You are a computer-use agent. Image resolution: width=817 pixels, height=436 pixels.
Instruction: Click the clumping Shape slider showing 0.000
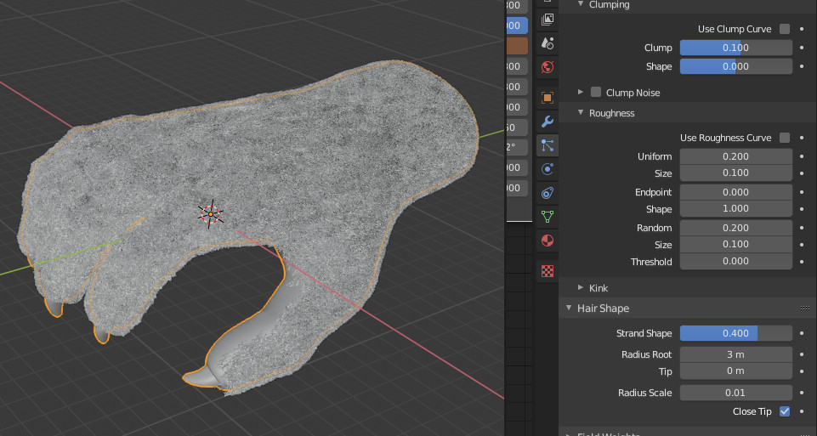click(735, 66)
